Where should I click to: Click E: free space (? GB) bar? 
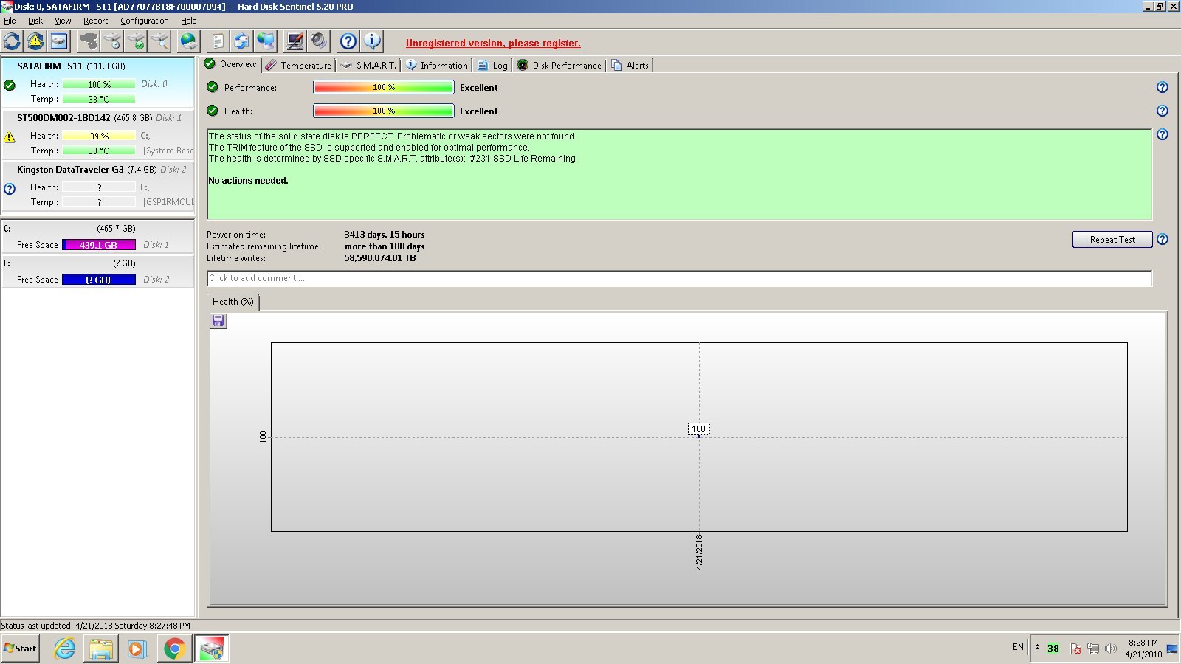tap(99, 280)
